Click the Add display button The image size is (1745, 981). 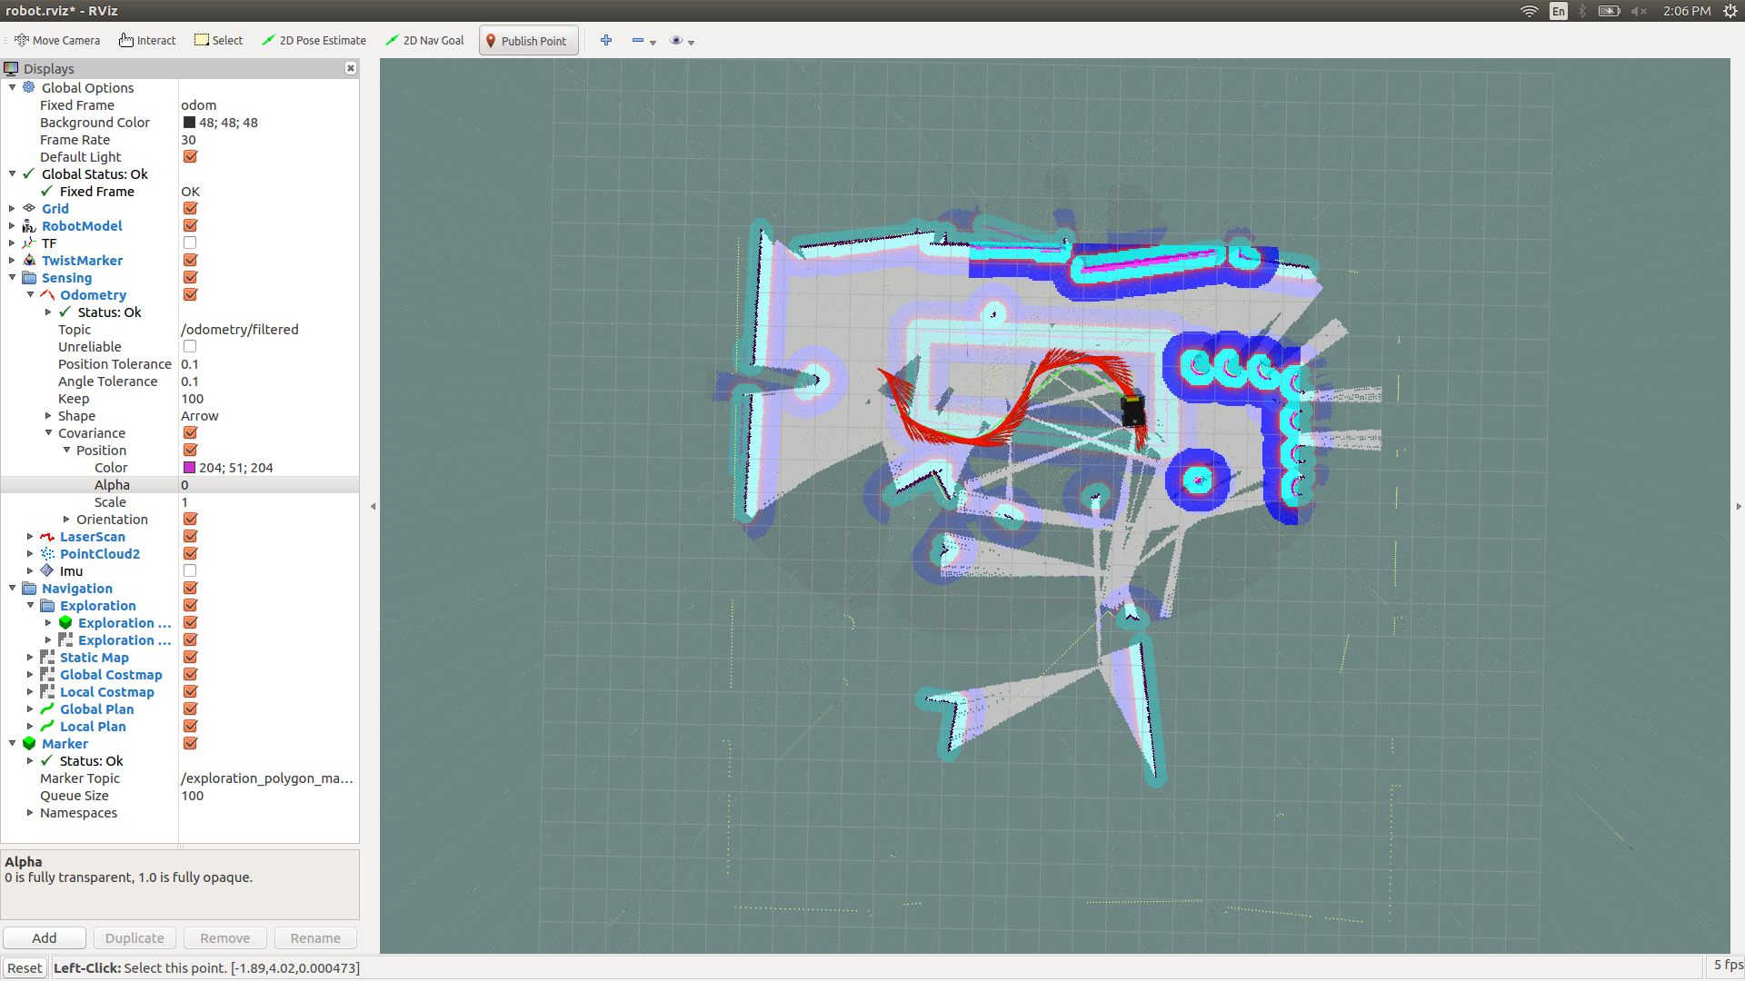click(45, 938)
